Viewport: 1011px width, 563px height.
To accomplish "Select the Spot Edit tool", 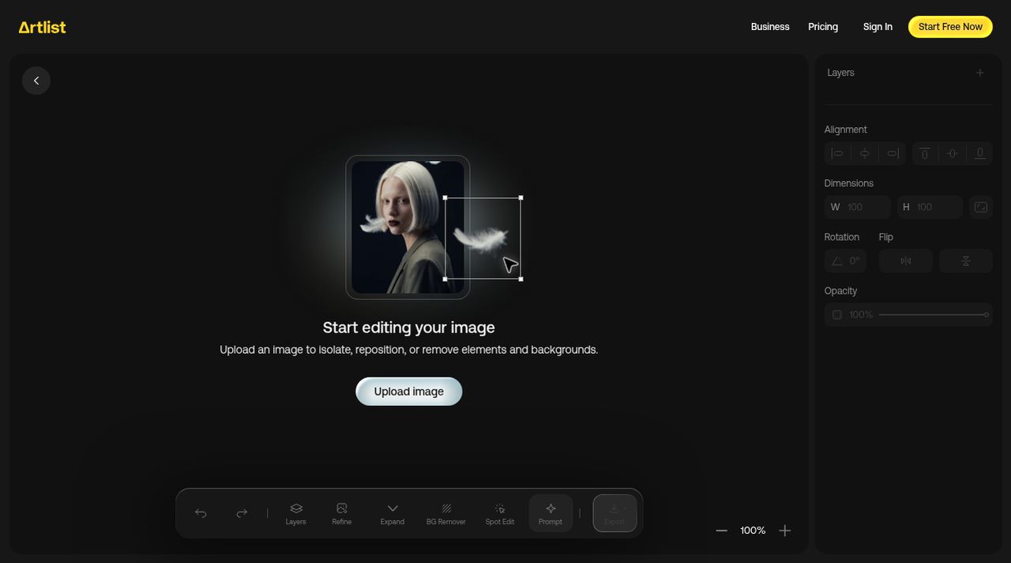I will point(500,513).
